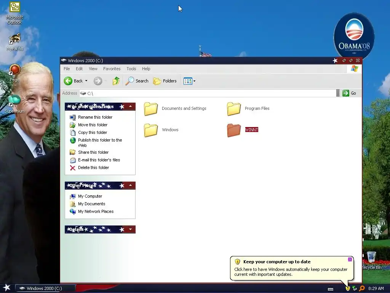Click the greyed Forward arrow icon
Image resolution: width=390 pixels, height=293 pixels.
click(98, 81)
